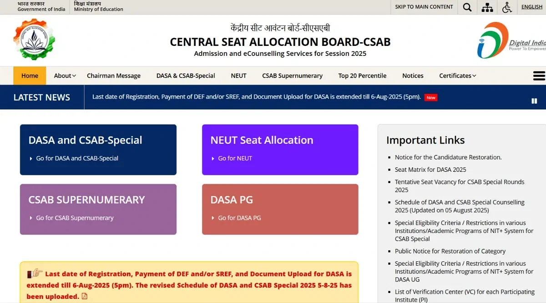Open the sitemap icon in top bar

click(487, 7)
